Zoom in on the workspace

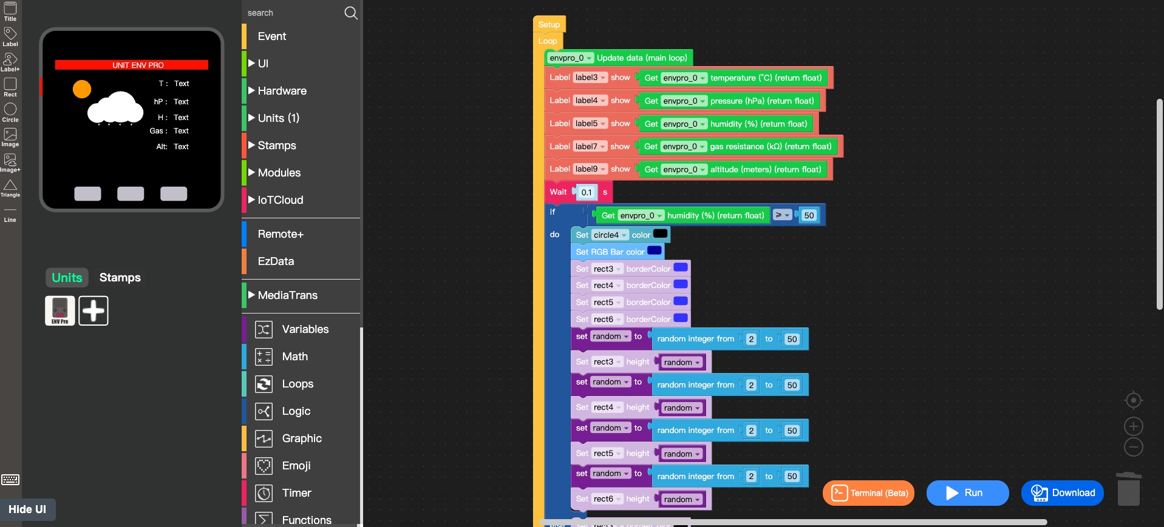1133,426
